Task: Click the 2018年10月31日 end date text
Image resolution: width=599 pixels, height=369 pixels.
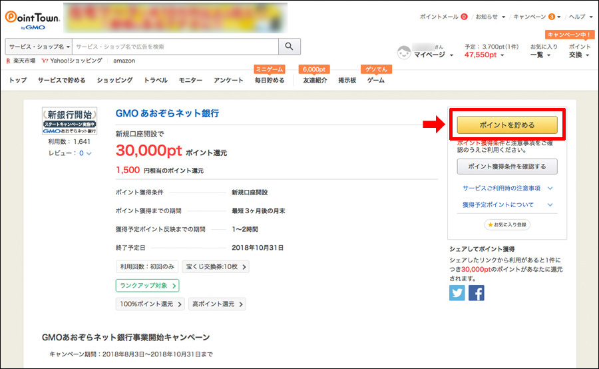Action: click(258, 248)
